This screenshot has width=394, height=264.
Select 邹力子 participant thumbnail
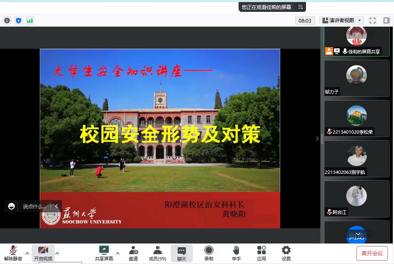(356, 78)
